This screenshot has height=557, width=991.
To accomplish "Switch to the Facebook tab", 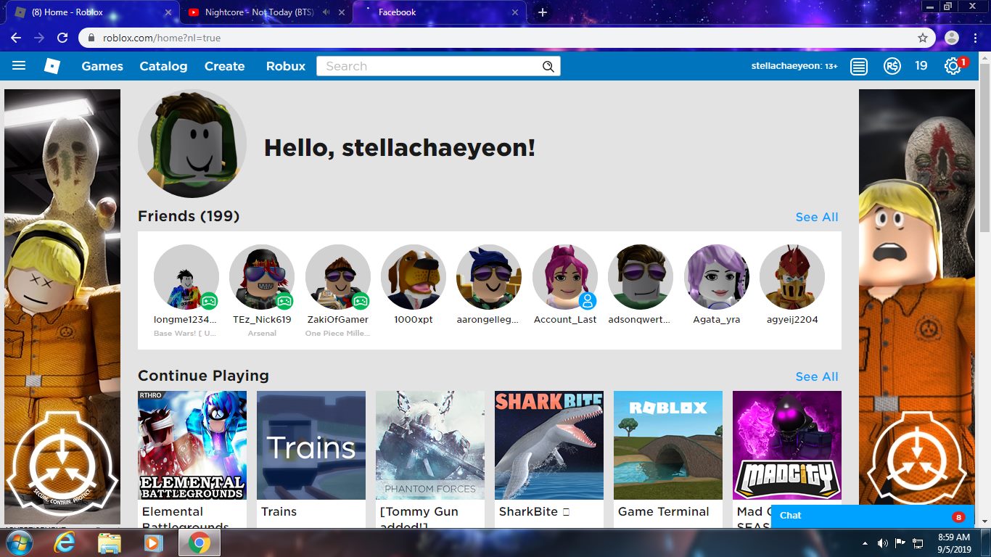I will tap(440, 12).
